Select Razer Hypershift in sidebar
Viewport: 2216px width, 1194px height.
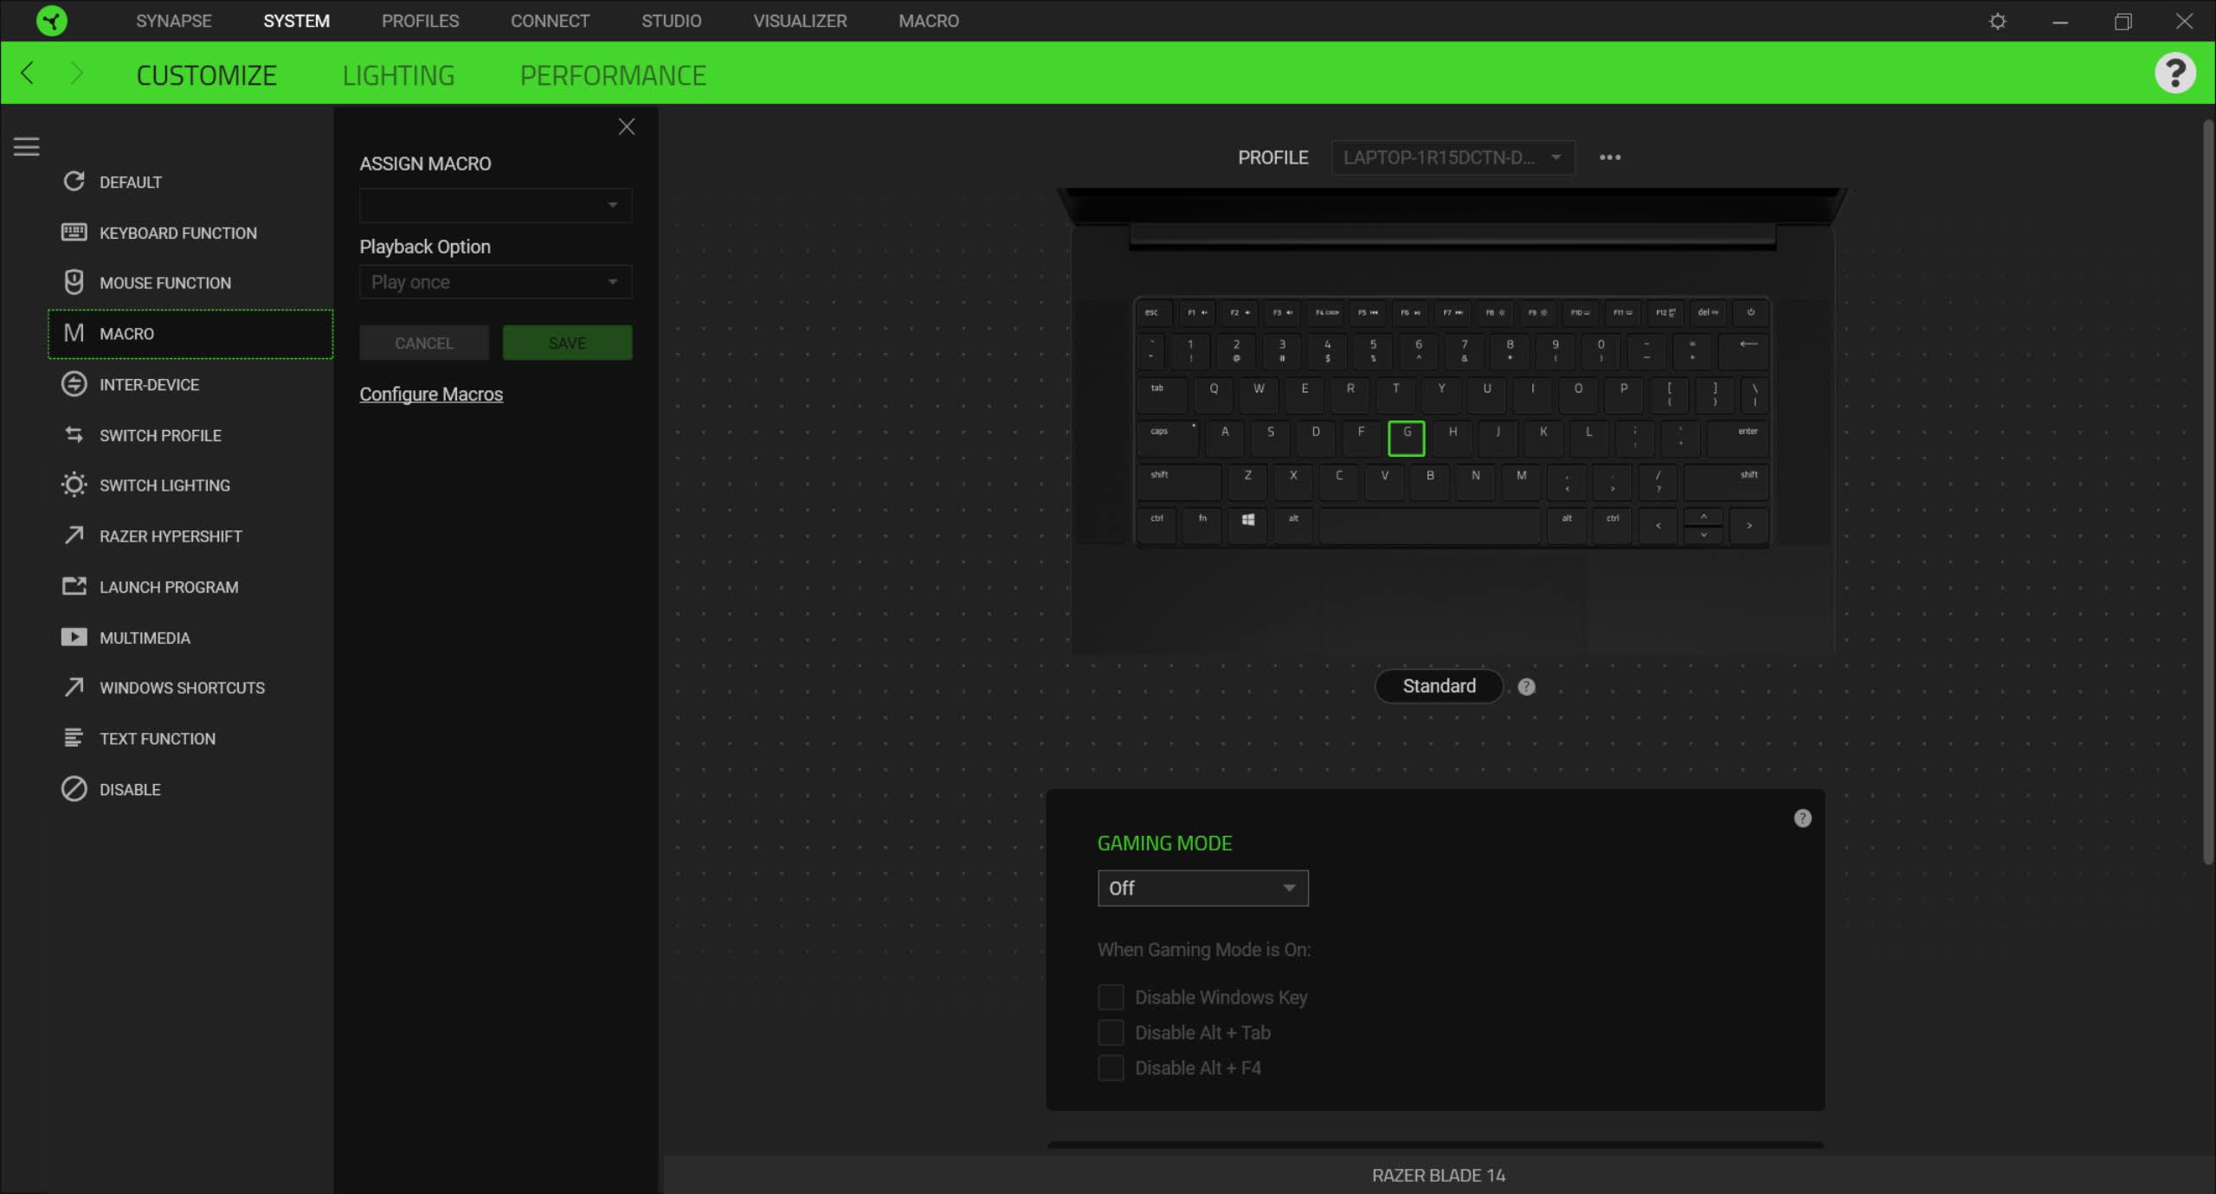171,536
